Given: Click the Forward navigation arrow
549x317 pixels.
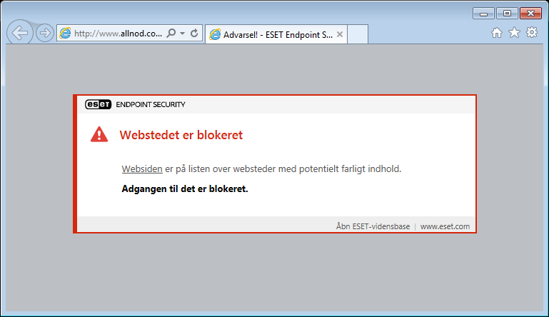Looking at the screenshot, I should 45,33.
